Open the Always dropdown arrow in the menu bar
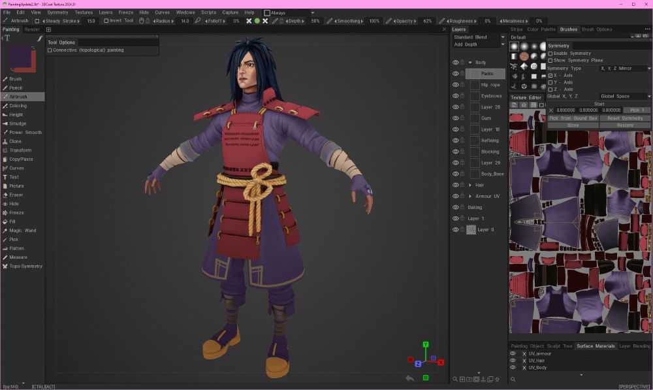Viewport: 653px width, 390px height. (313, 13)
